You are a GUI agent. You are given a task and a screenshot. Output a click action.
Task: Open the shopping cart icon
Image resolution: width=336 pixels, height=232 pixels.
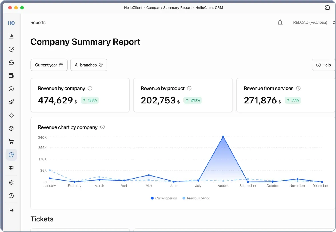pyautogui.click(x=11, y=141)
